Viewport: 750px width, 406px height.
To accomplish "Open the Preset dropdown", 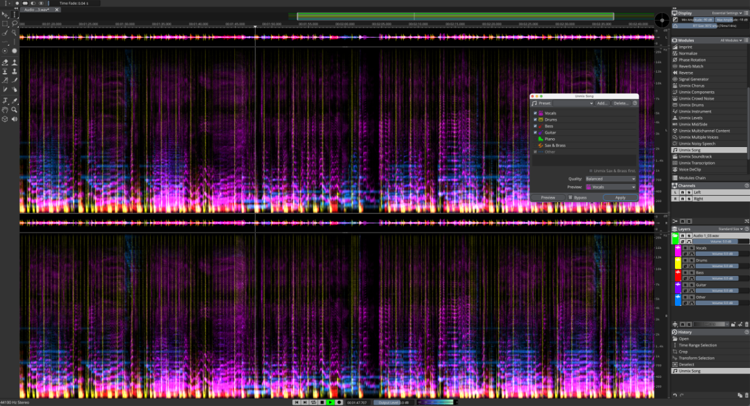I will tap(573, 103).
